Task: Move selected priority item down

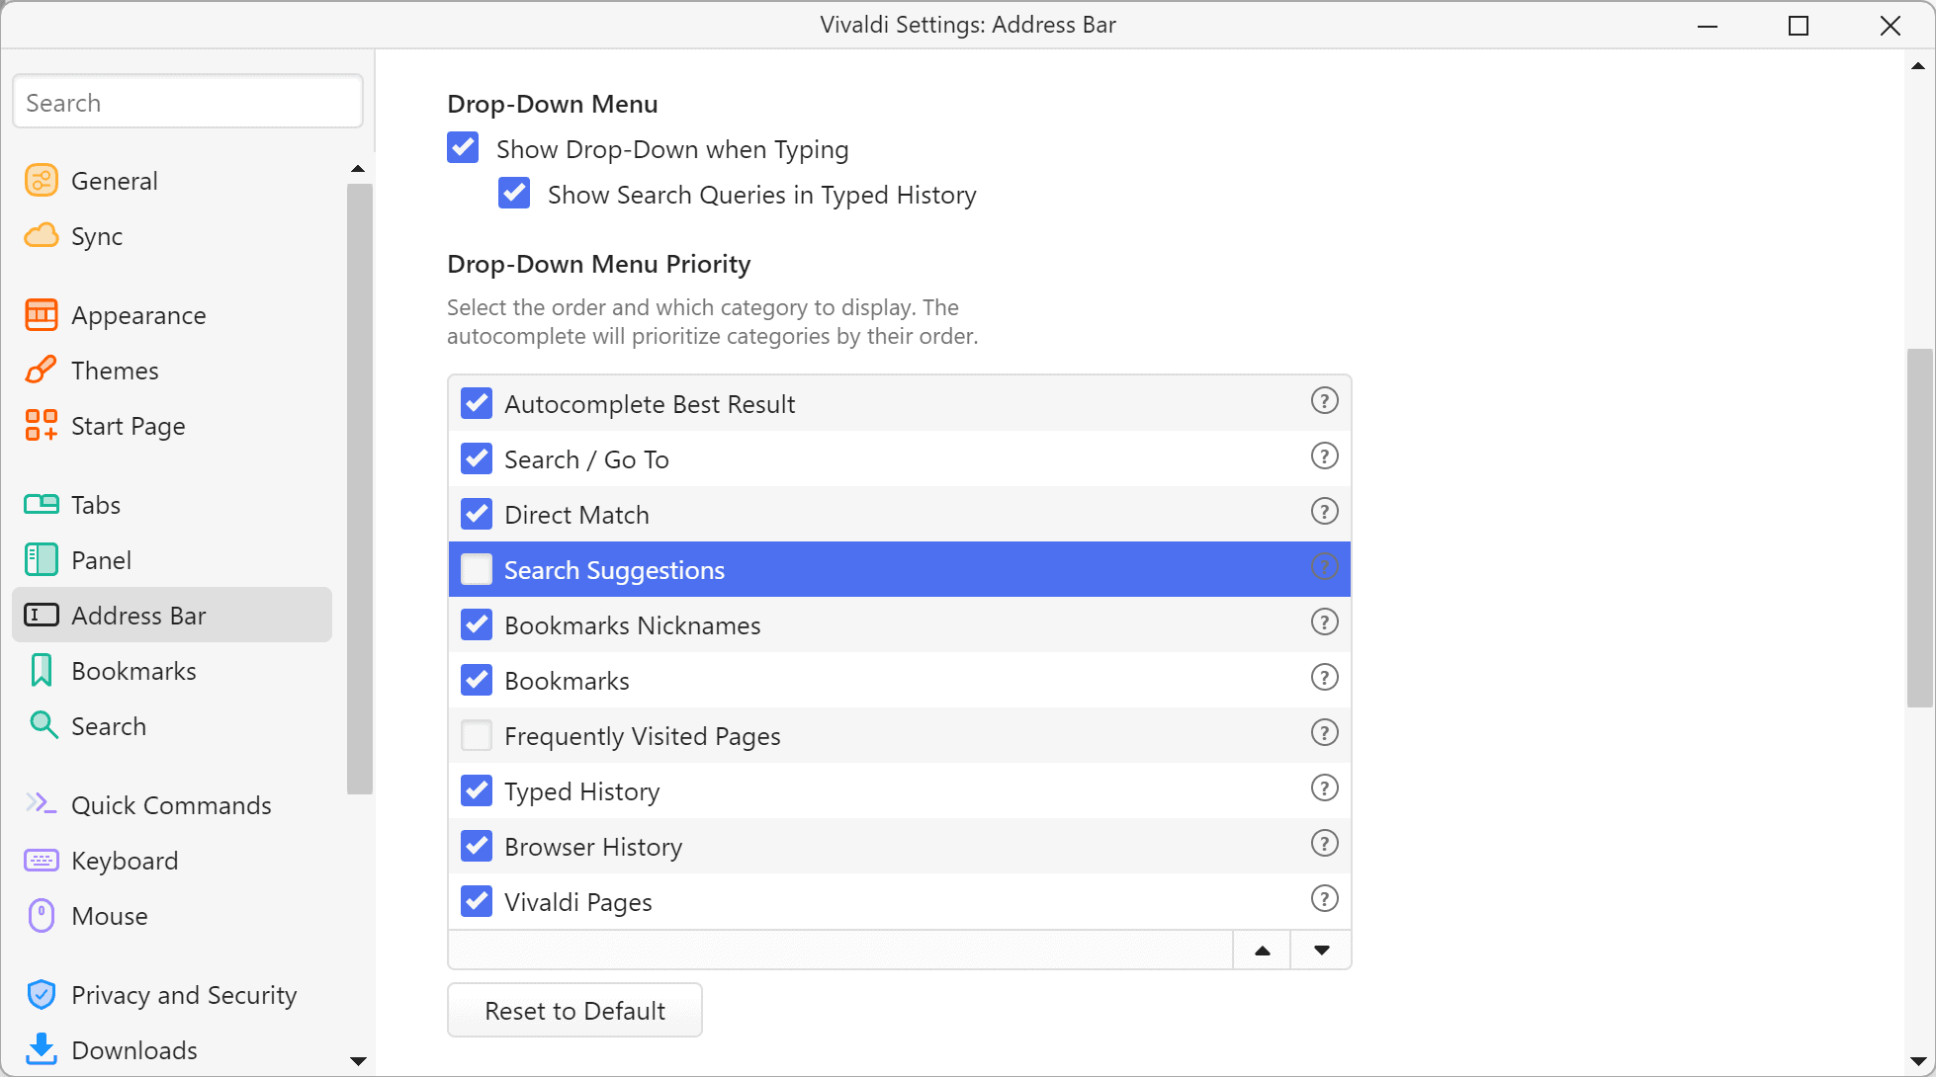Action: pos(1321,950)
